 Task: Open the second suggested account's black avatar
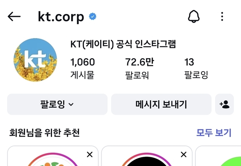[146, 161]
